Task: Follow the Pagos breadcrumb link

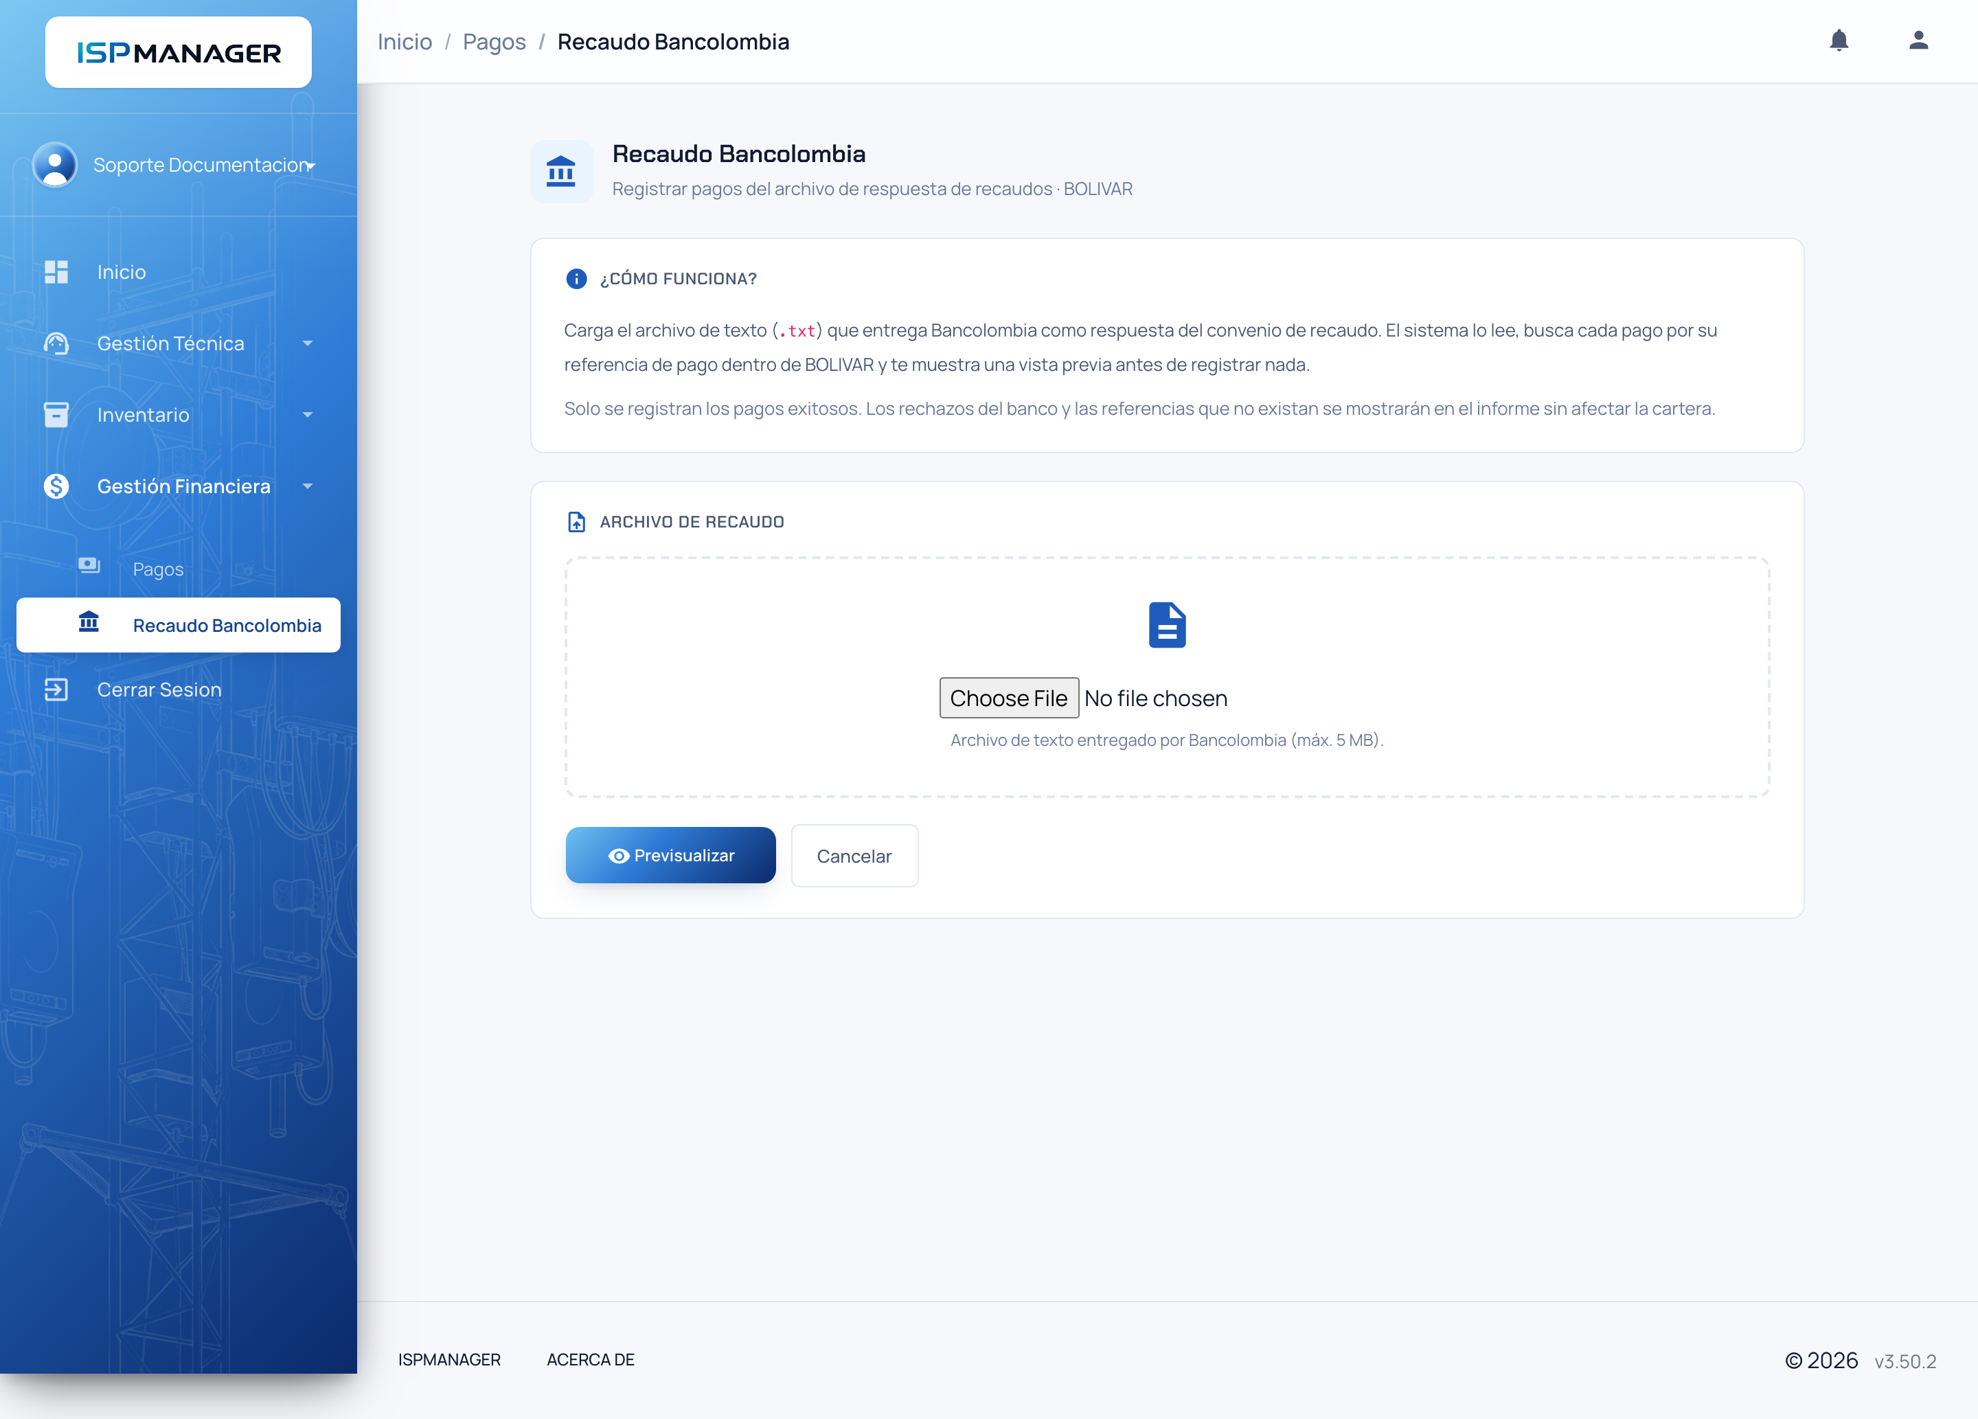Action: [x=494, y=42]
